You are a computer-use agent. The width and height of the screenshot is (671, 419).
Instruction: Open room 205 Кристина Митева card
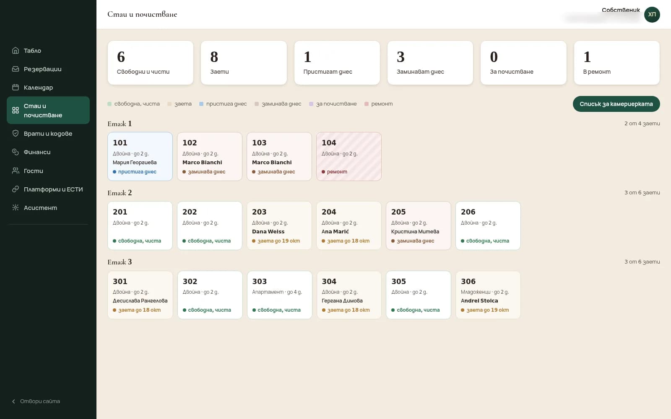[x=419, y=226]
